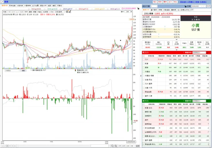The height and width of the screenshot is (148, 212).
Task: Set chart range to 3月
Action: click(x=120, y=146)
